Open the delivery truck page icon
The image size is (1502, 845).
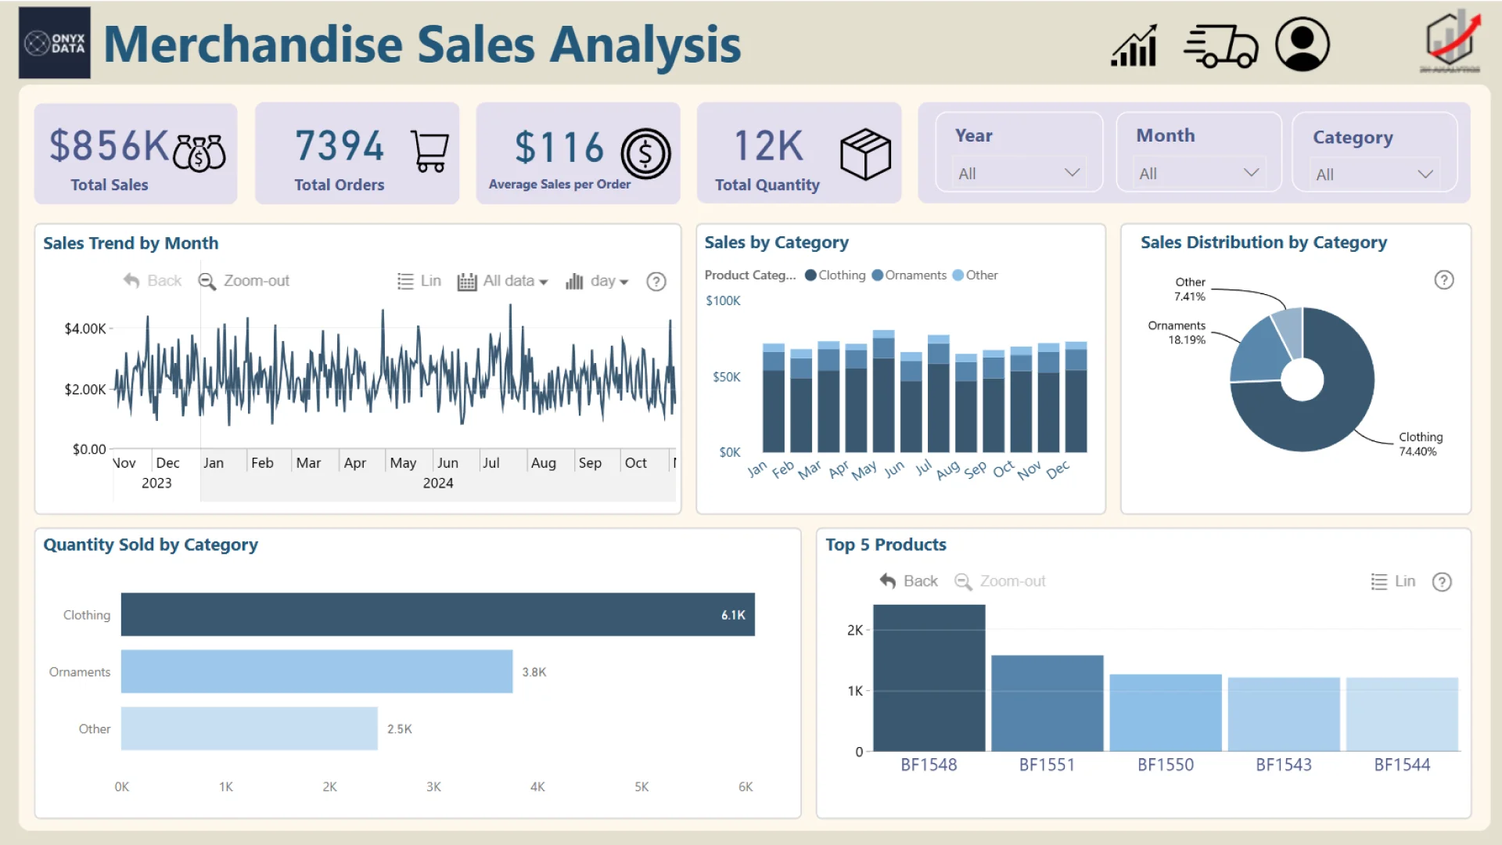tap(1220, 45)
